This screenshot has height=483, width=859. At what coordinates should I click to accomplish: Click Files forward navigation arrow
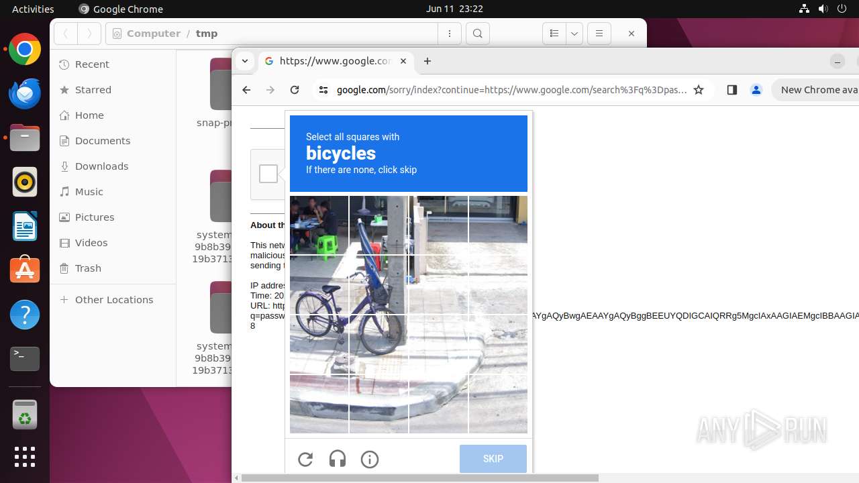pyautogui.click(x=89, y=34)
